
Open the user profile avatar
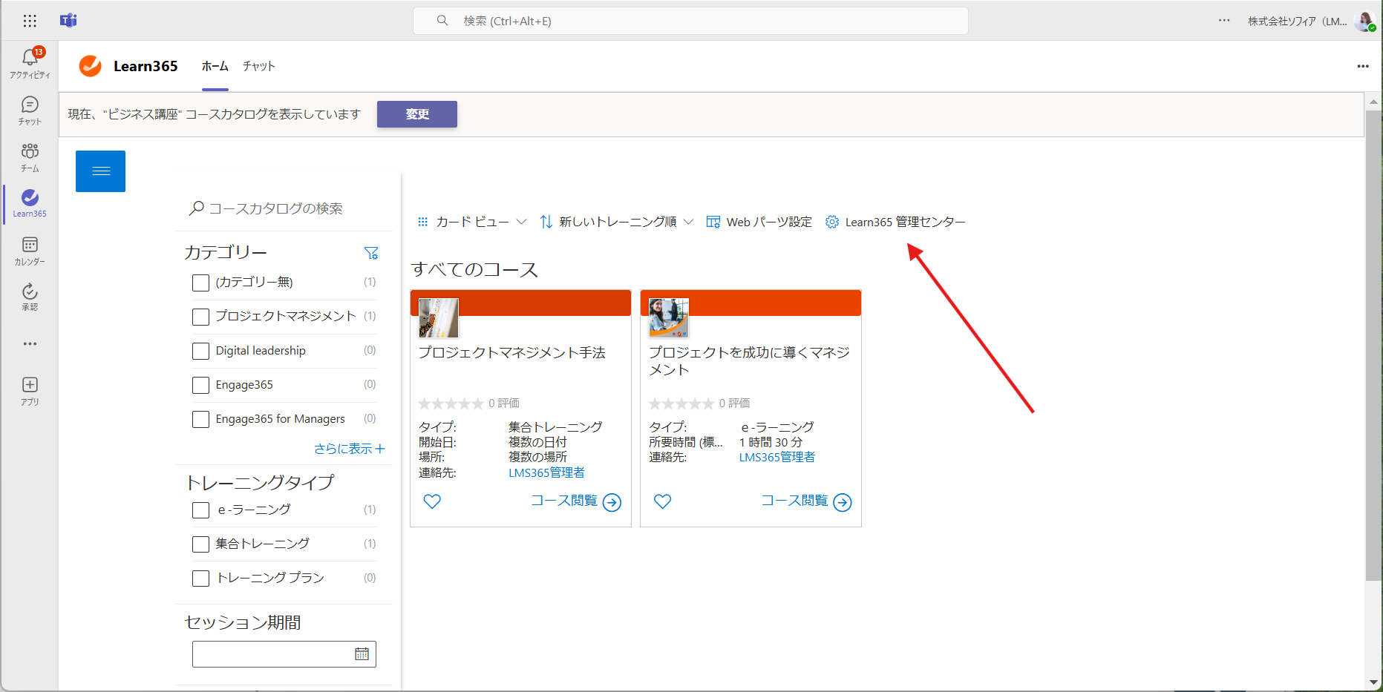1364,21
